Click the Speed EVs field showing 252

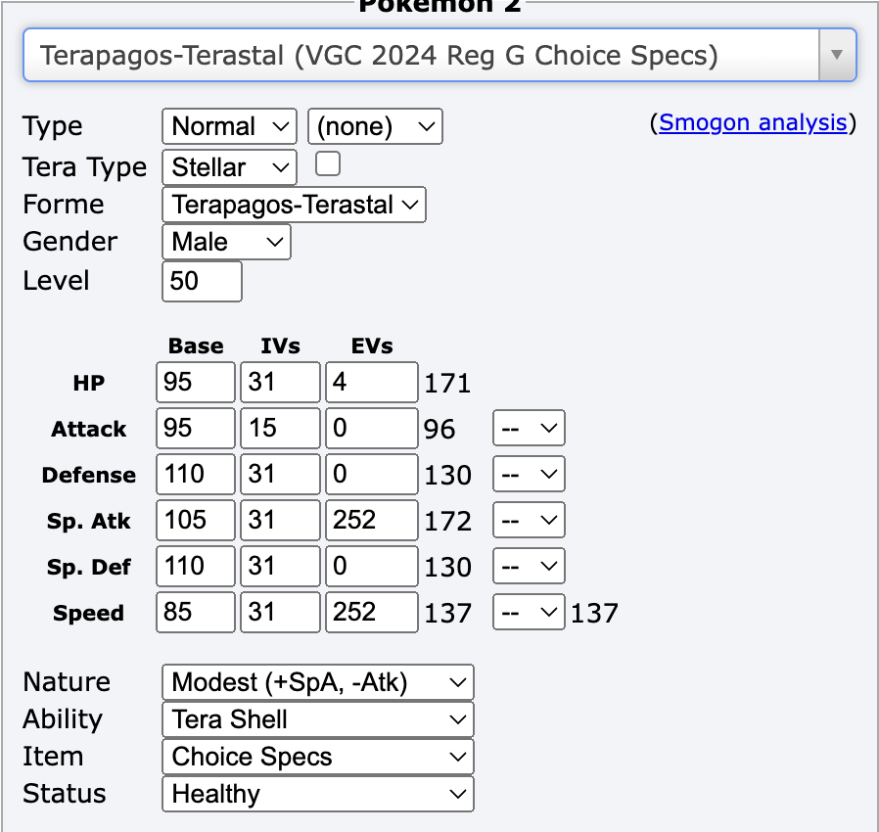coord(372,612)
